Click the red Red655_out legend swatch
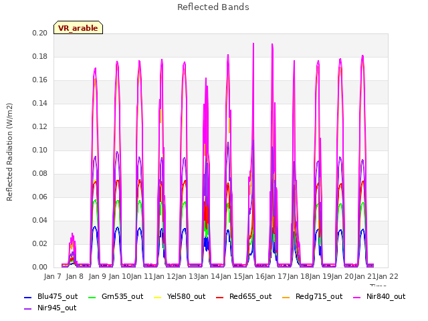428x321 pixels. pyautogui.click(x=220, y=297)
